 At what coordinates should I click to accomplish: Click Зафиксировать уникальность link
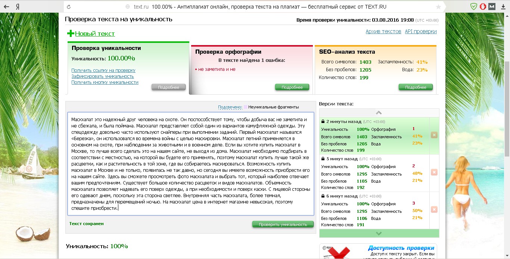pos(103,76)
